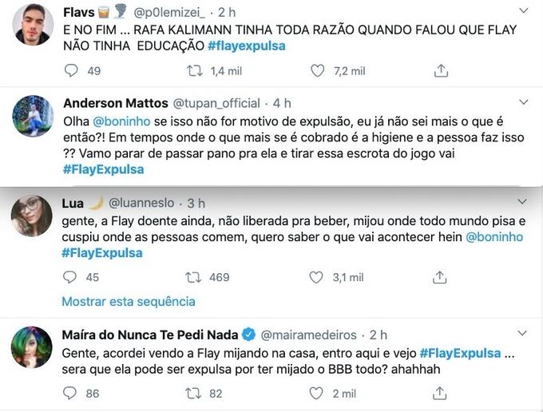Share the Flavs tweet
The width and height of the screenshot is (543, 412).
click(441, 71)
